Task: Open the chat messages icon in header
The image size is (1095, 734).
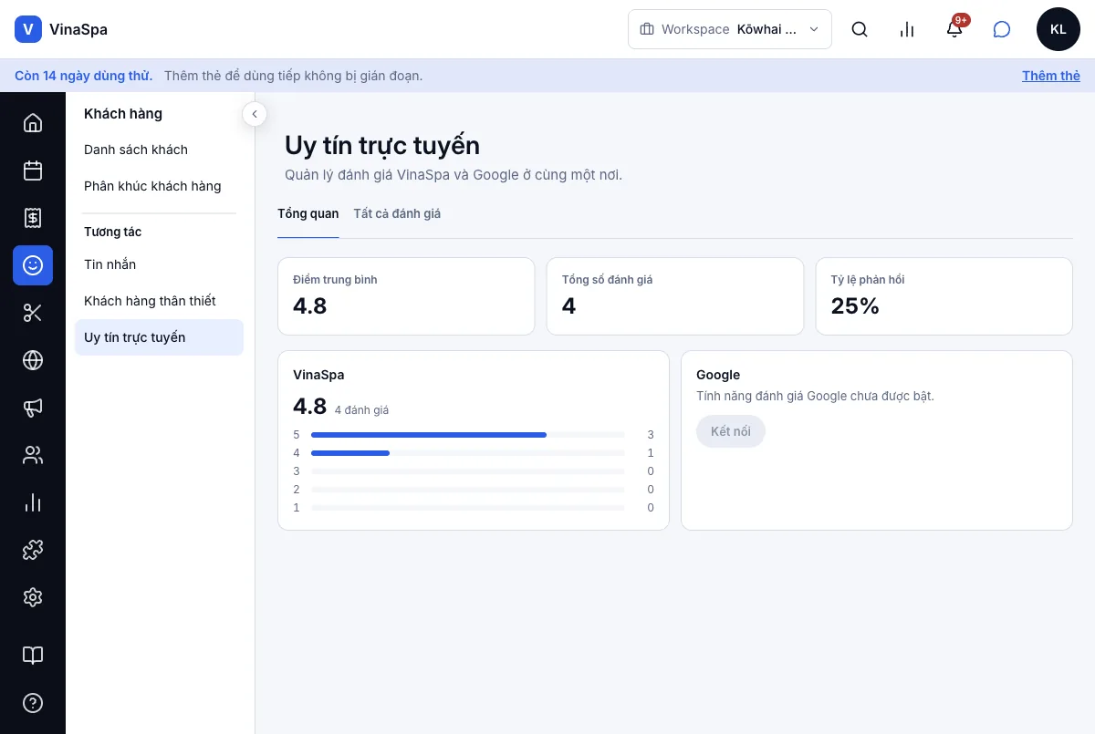Action: point(1002,29)
